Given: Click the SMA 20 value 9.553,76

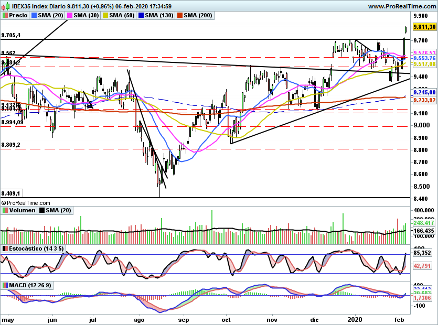Looking at the screenshot, I should point(424,58).
